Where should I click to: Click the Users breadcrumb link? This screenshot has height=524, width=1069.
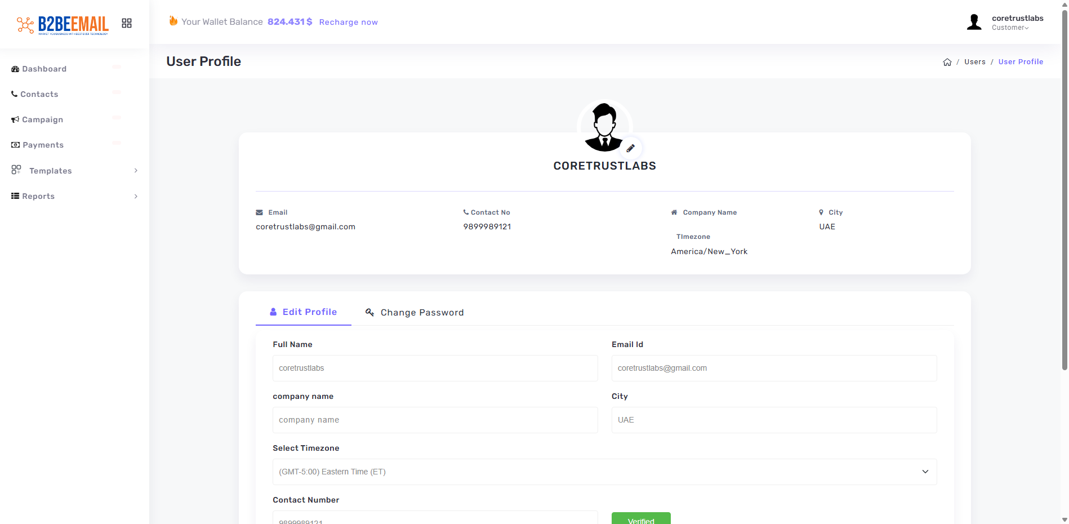pos(974,62)
